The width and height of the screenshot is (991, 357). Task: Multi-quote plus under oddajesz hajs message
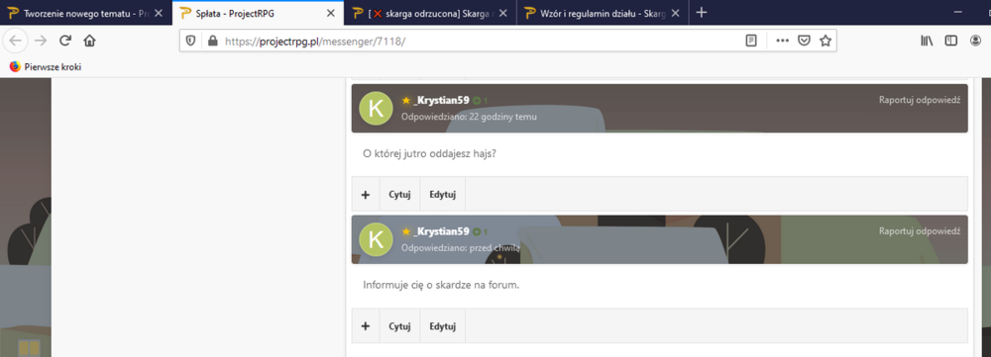(366, 194)
